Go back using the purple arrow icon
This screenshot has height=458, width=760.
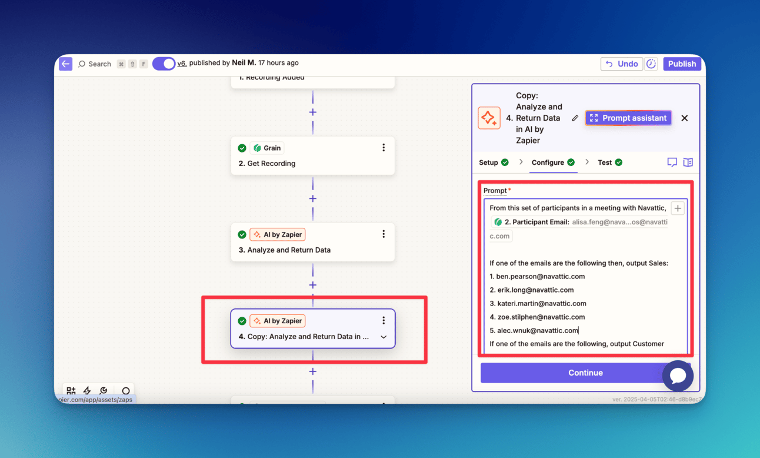point(65,64)
